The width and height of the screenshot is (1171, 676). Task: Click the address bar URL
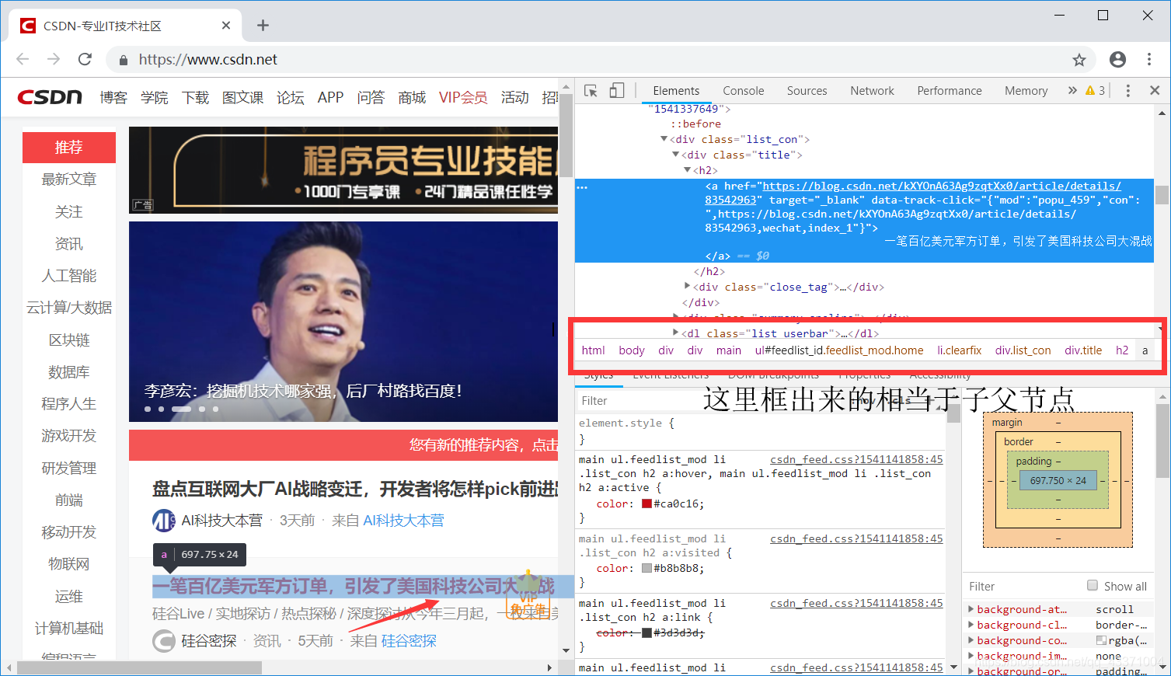(x=208, y=60)
